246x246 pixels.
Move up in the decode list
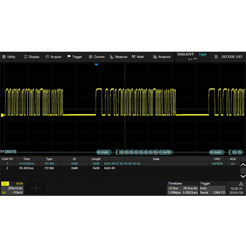(x=243, y=165)
